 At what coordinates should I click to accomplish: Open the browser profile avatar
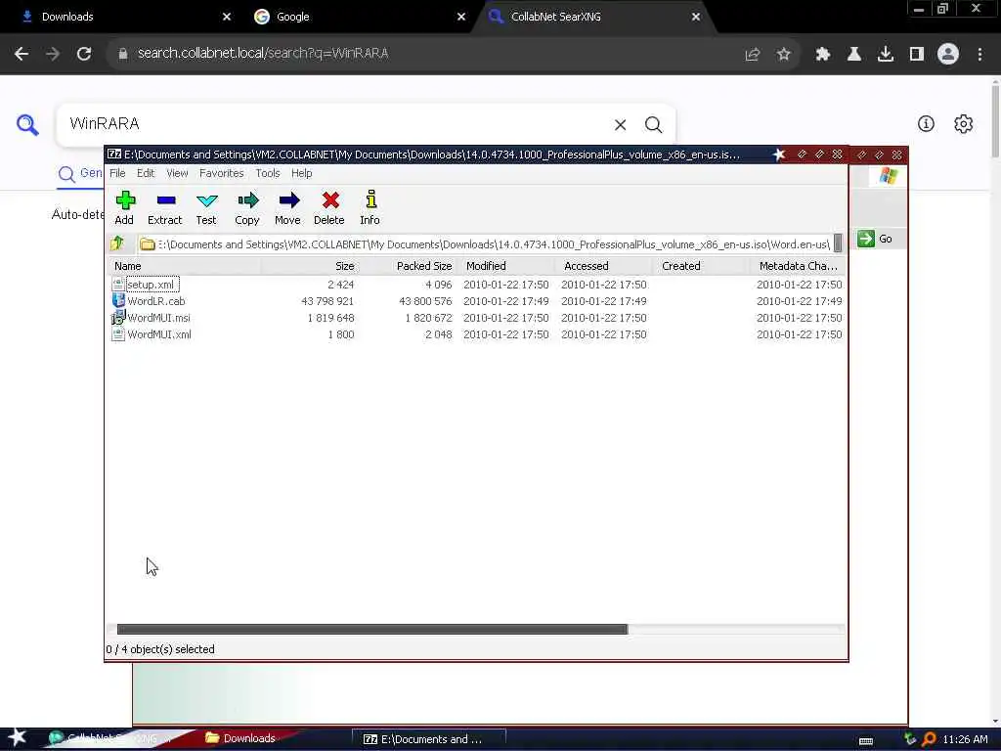(948, 55)
